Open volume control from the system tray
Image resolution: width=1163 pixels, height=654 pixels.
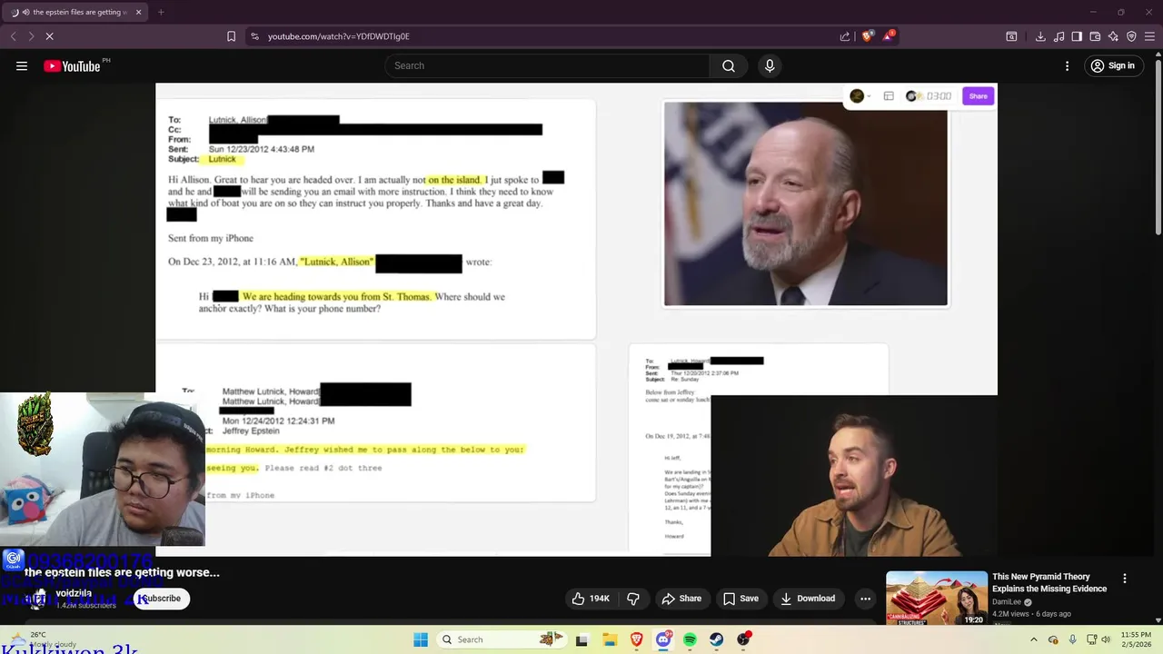point(1108,639)
